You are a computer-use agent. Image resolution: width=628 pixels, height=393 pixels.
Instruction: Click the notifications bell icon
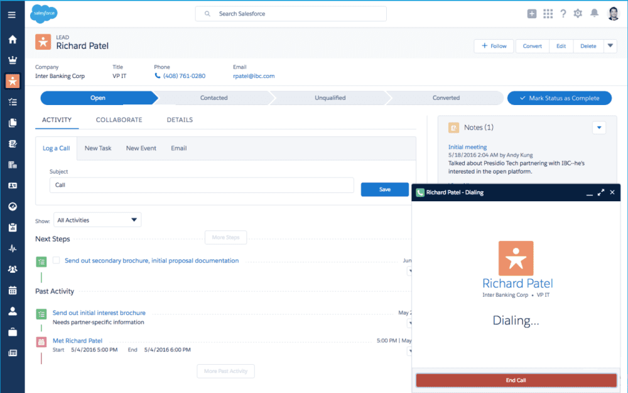pos(593,13)
